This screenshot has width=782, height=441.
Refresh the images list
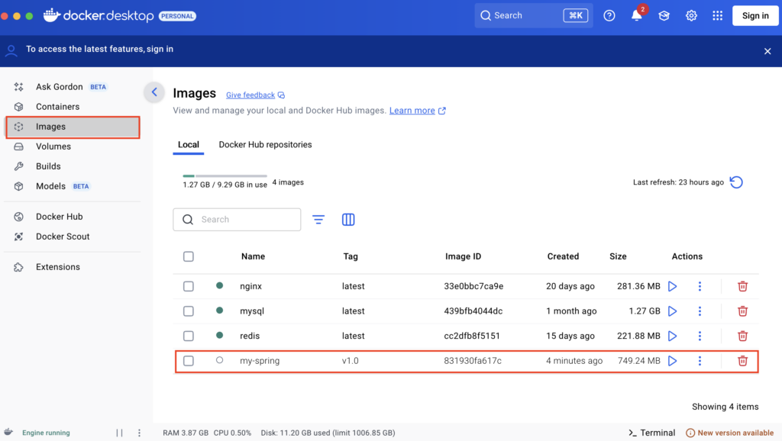point(736,182)
